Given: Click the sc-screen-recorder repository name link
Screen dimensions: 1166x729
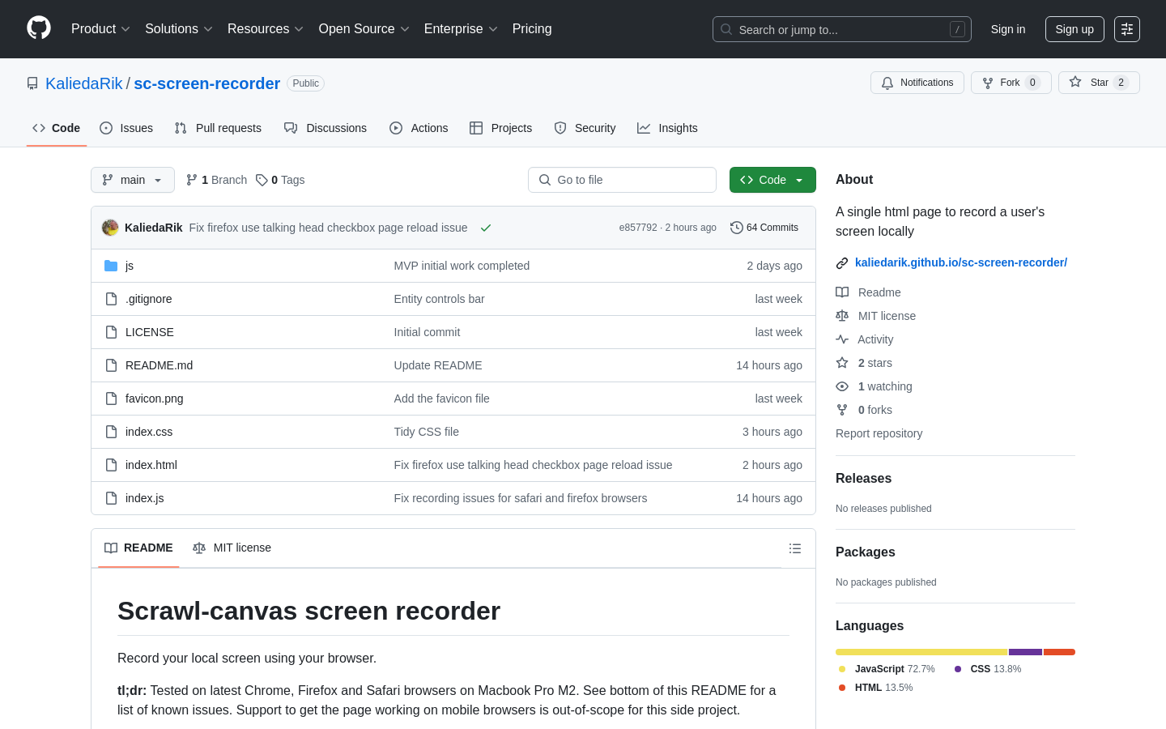Looking at the screenshot, I should (x=206, y=83).
